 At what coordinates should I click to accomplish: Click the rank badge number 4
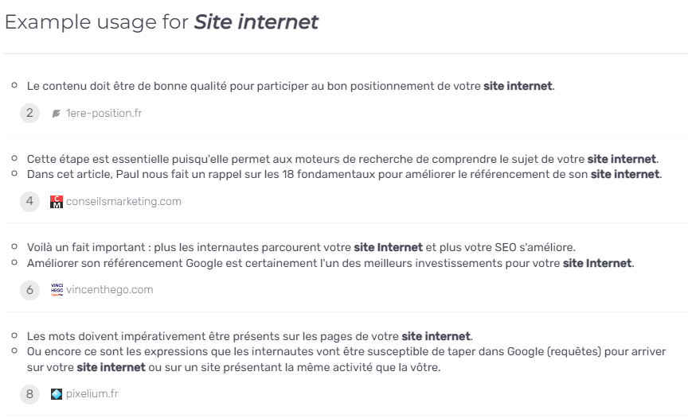click(x=29, y=201)
